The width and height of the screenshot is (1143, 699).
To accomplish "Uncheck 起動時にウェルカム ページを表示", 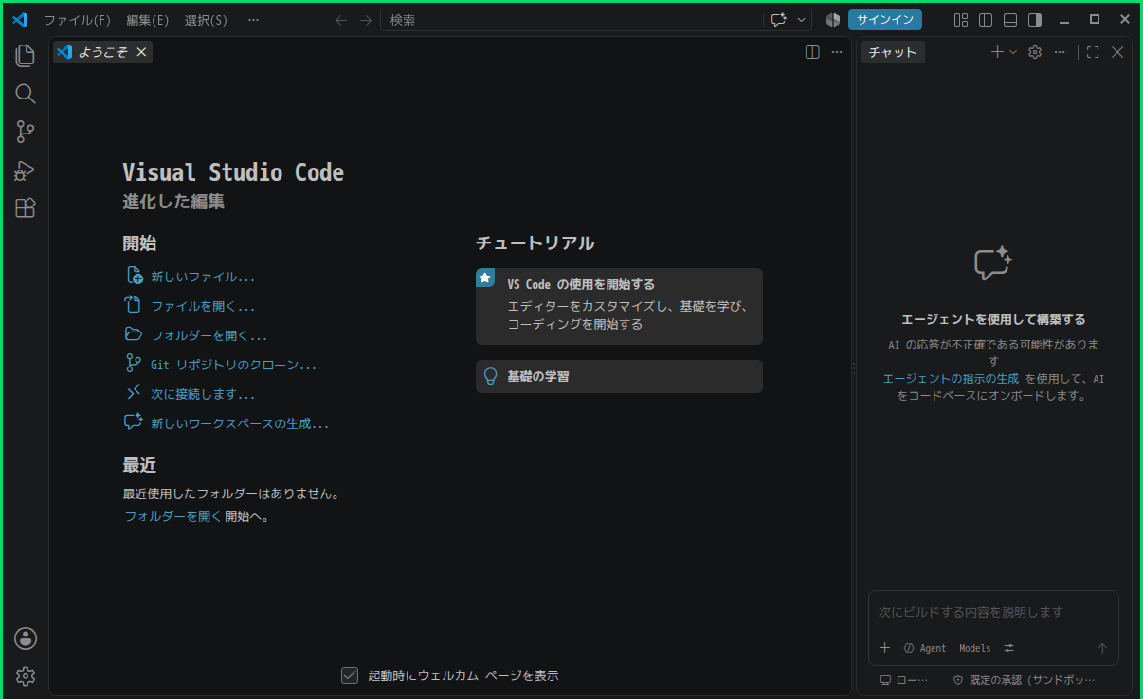I will (x=350, y=675).
